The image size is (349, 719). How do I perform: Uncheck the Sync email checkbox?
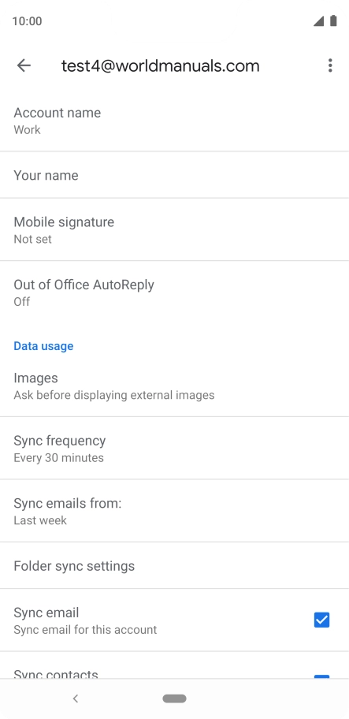pos(321,620)
